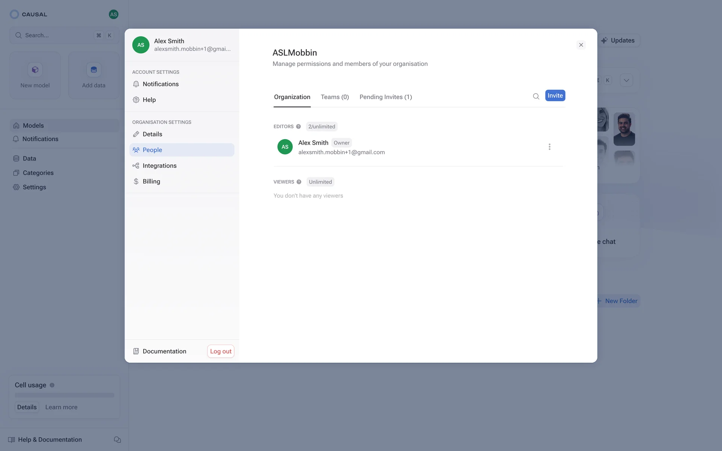The width and height of the screenshot is (722, 451).
Task: Click the blue Invite button
Action: click(x=555, y=96)
